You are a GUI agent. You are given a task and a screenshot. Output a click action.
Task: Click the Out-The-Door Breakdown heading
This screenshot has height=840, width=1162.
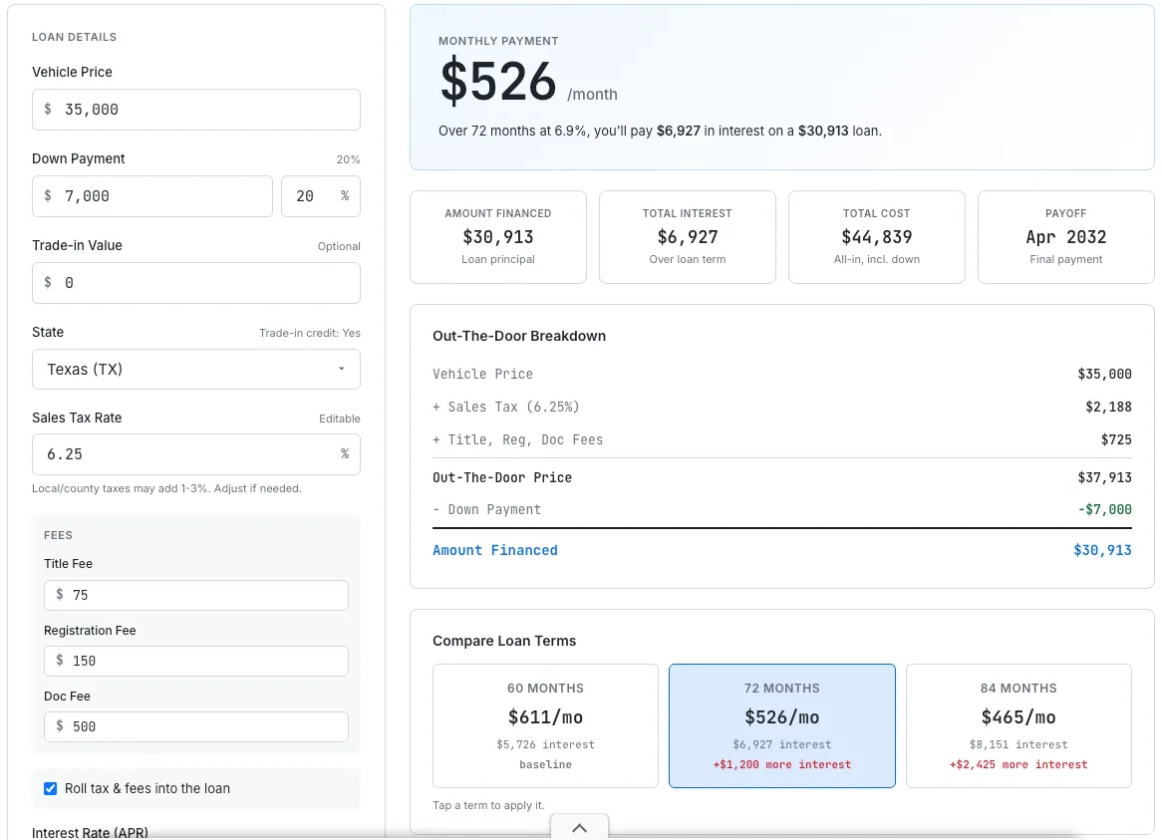click(519, 336)
